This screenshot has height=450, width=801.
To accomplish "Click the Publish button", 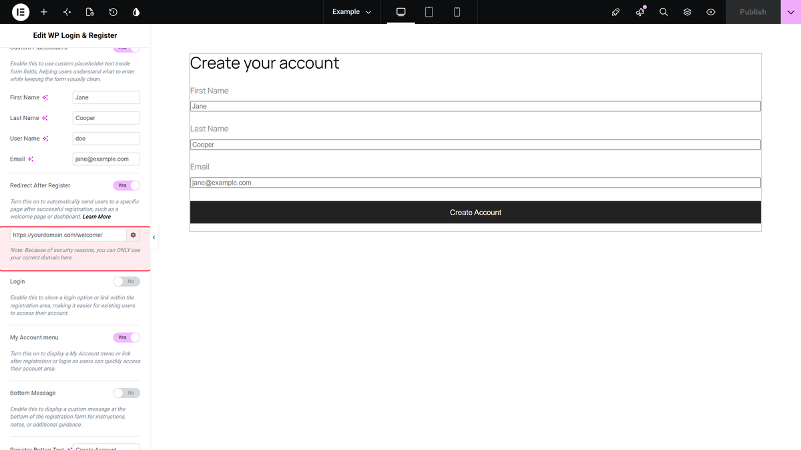I will pos(753,12).
